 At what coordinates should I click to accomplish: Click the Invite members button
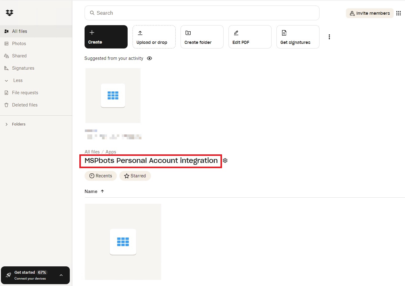369,13
